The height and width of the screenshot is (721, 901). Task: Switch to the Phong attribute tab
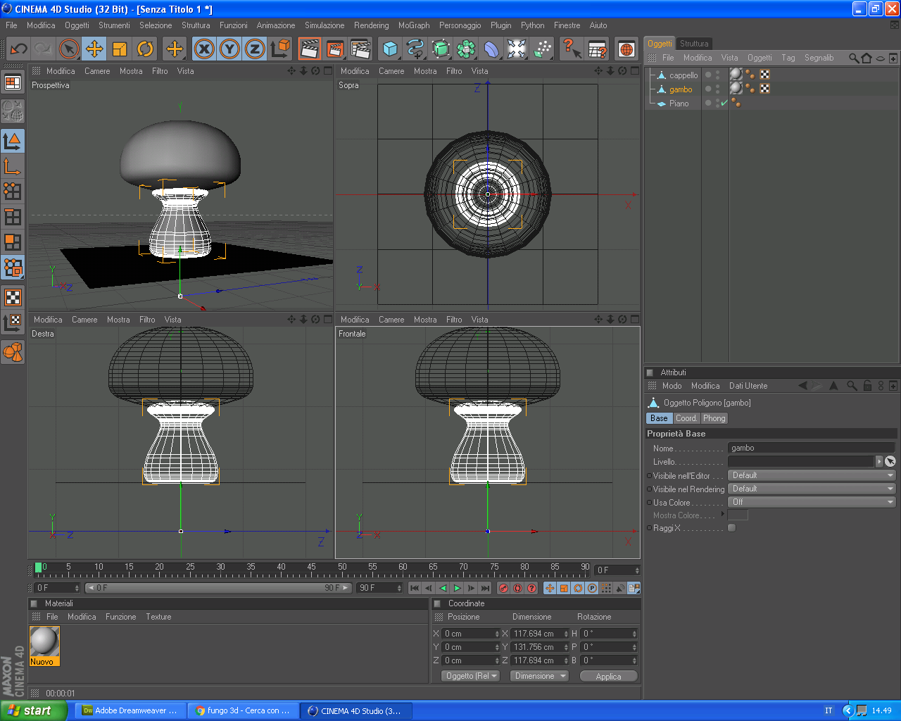714,418
